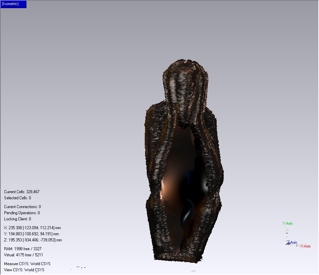
Task: Click the RAM: 1998 free / 3327 text
Action: tap(23, 249)
